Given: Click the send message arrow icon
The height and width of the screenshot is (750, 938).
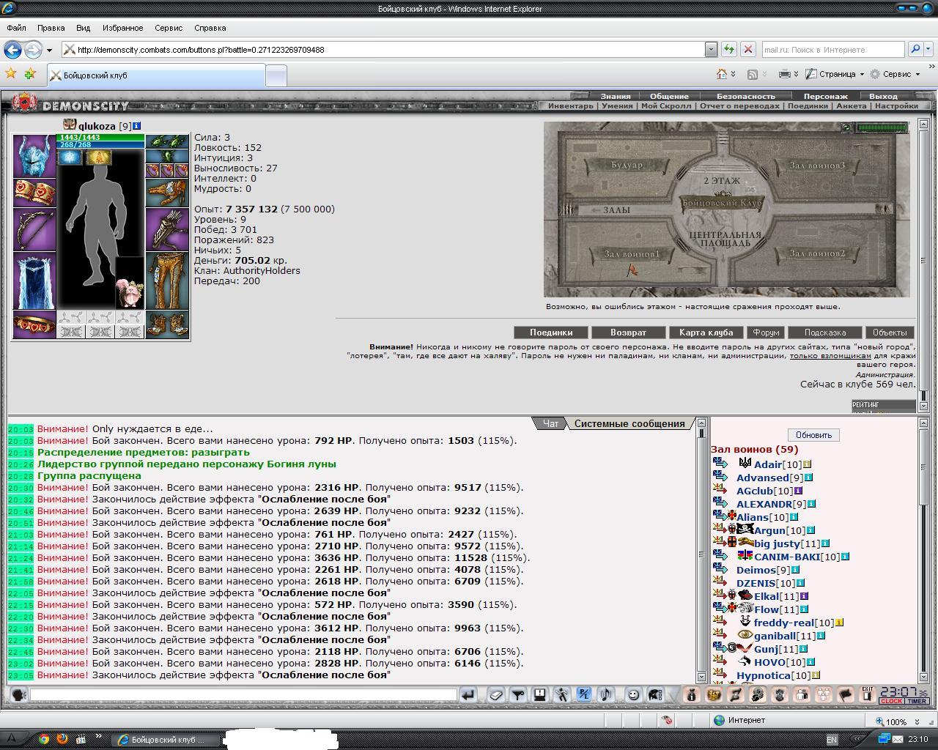Looking at the screenshot, I should [x=468, y=695].
